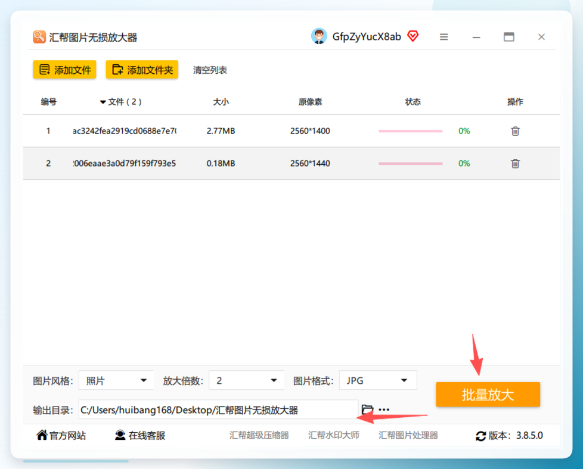Click the 状态 column header

point(413,102)
